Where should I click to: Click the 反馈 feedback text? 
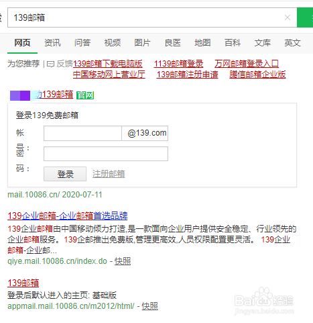click(65, 64)
